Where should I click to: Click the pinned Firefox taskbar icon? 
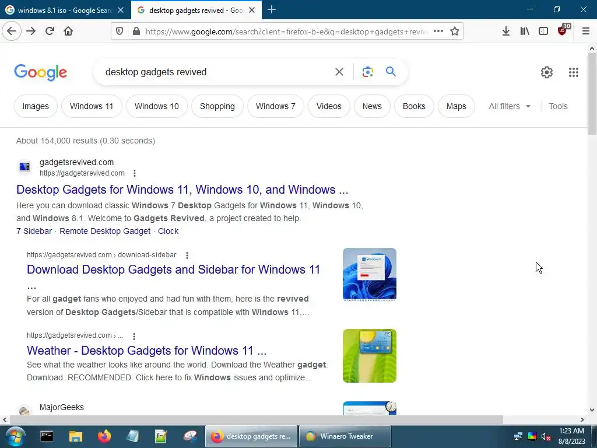[104, 436]
